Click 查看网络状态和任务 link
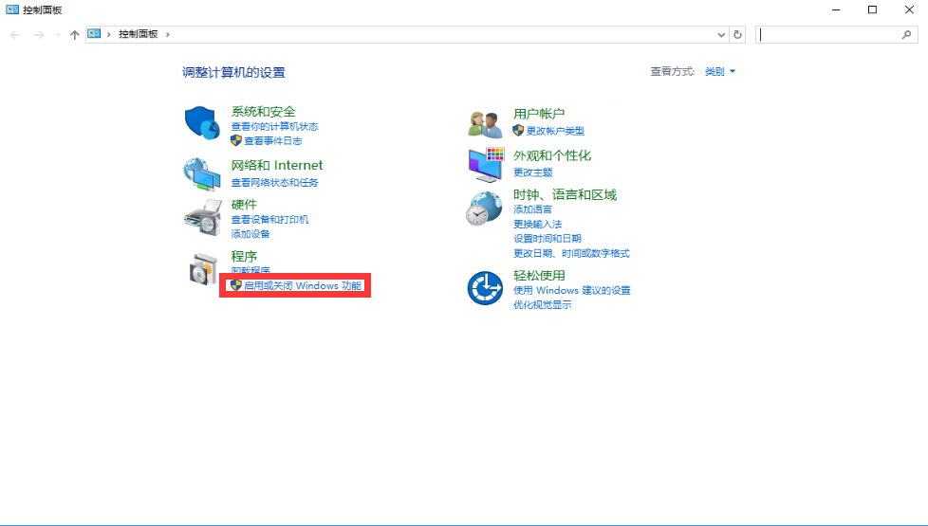This screenshot has height=526, width=928. click(x=274, y=183)
